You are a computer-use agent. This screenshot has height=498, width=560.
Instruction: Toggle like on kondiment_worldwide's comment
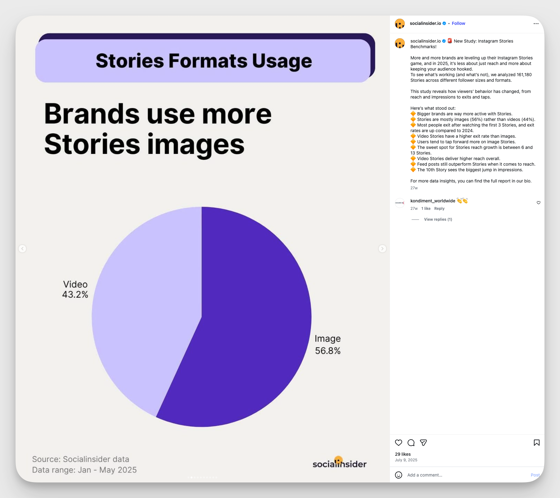click(539, 202)
